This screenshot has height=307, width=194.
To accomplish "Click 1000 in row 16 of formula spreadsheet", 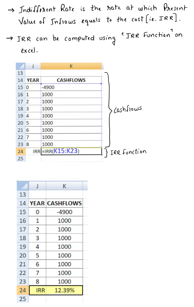I will [x=71, y=94].
